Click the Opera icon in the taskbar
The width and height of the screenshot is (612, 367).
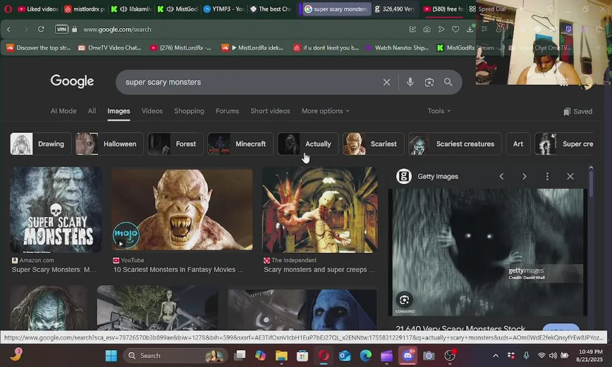[x=323, y=355]
